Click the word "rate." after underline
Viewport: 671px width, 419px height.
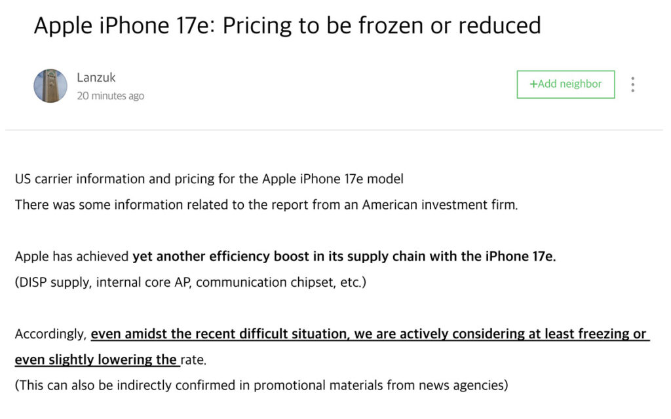tap(193, 359)
